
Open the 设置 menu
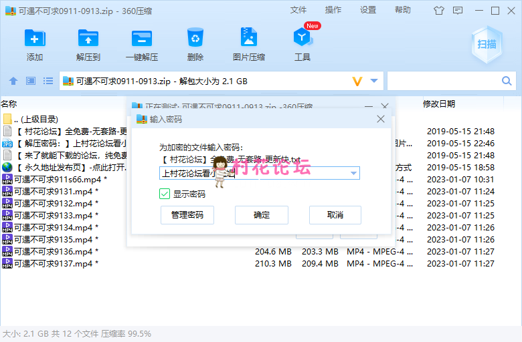(368, 10)
